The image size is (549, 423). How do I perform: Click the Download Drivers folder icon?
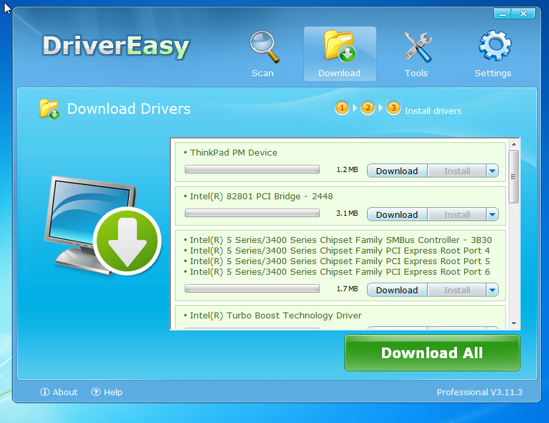pyautogui.click(x=50, y=109)
